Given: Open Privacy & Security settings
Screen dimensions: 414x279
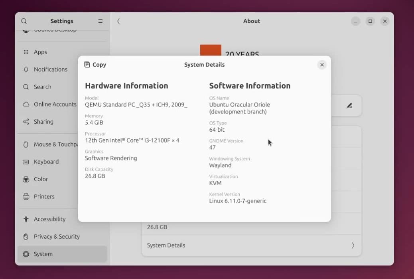Looking at the screenshot, I should (x=62, y=237).
